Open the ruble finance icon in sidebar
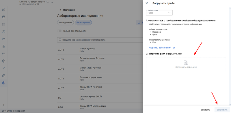This screenshot has height=113, width=231. pyautogui.click(x=4, y=68)
